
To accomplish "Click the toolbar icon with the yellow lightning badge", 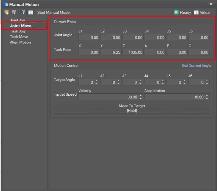I will click(x=6, y=12).
